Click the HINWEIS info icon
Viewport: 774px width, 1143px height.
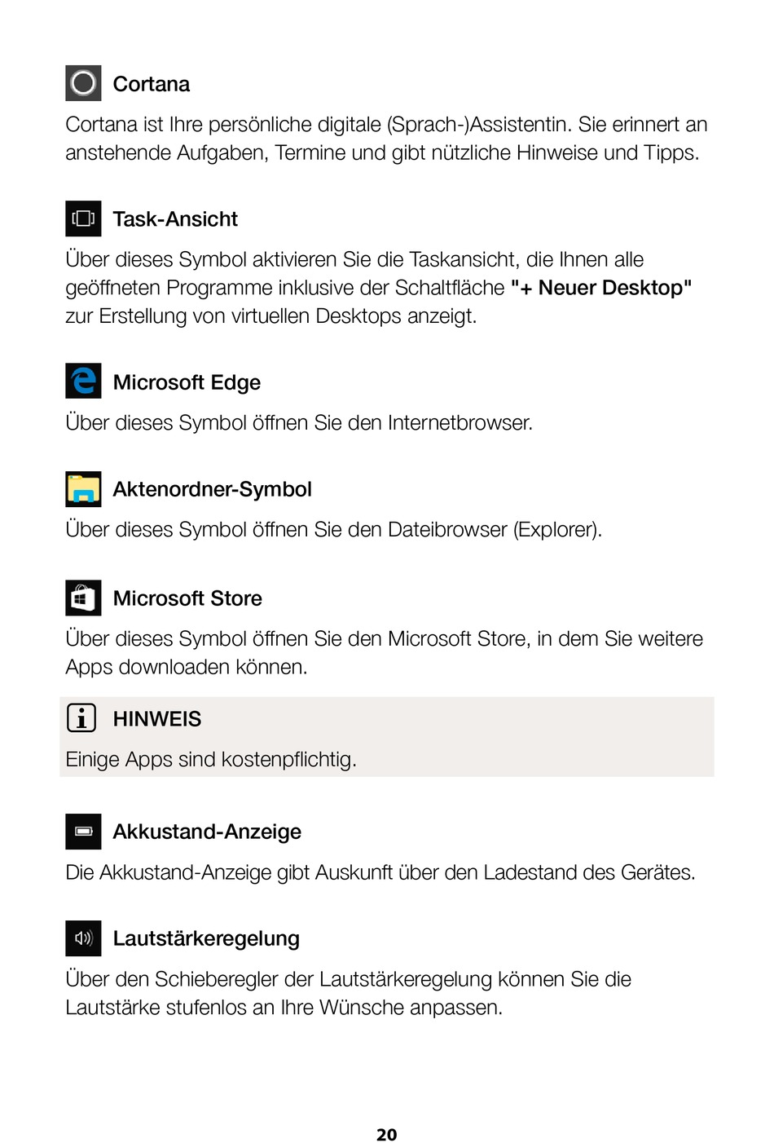point(81,718)
